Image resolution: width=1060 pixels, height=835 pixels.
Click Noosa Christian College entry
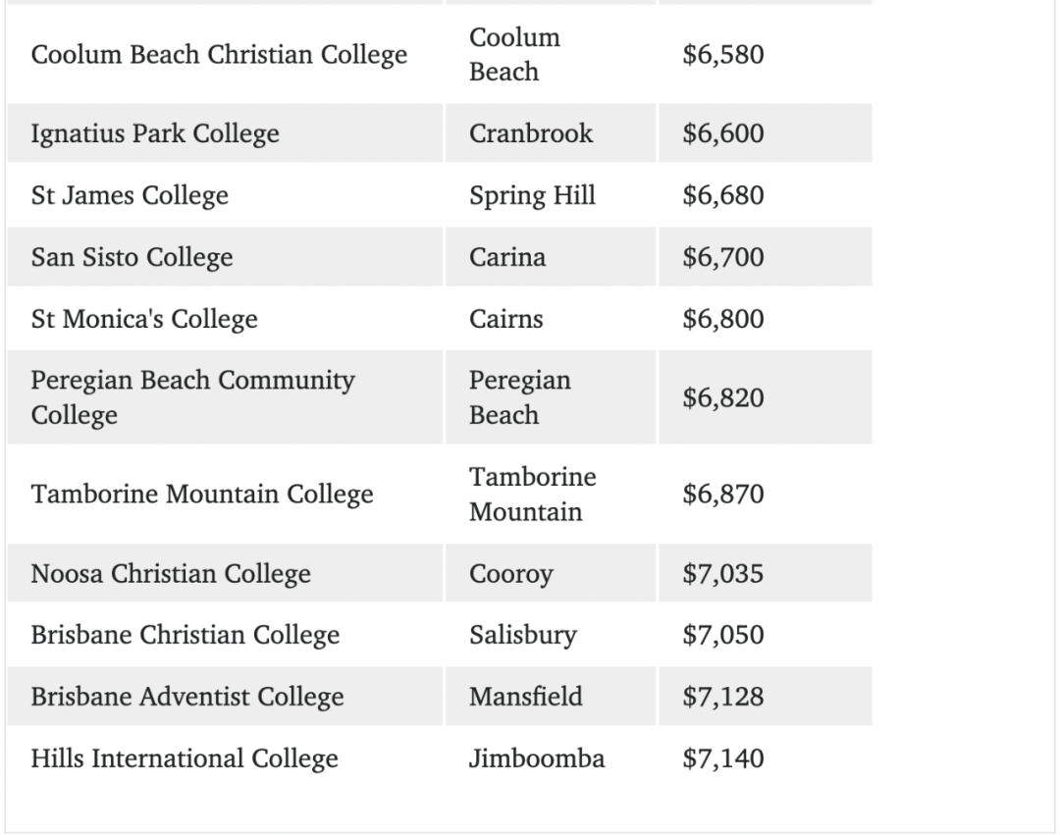point(171,573)
